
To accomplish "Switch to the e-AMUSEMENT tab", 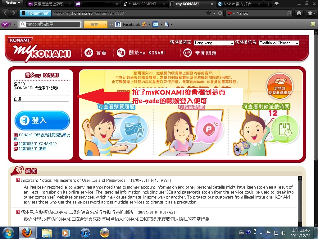I will click(145, 4).
